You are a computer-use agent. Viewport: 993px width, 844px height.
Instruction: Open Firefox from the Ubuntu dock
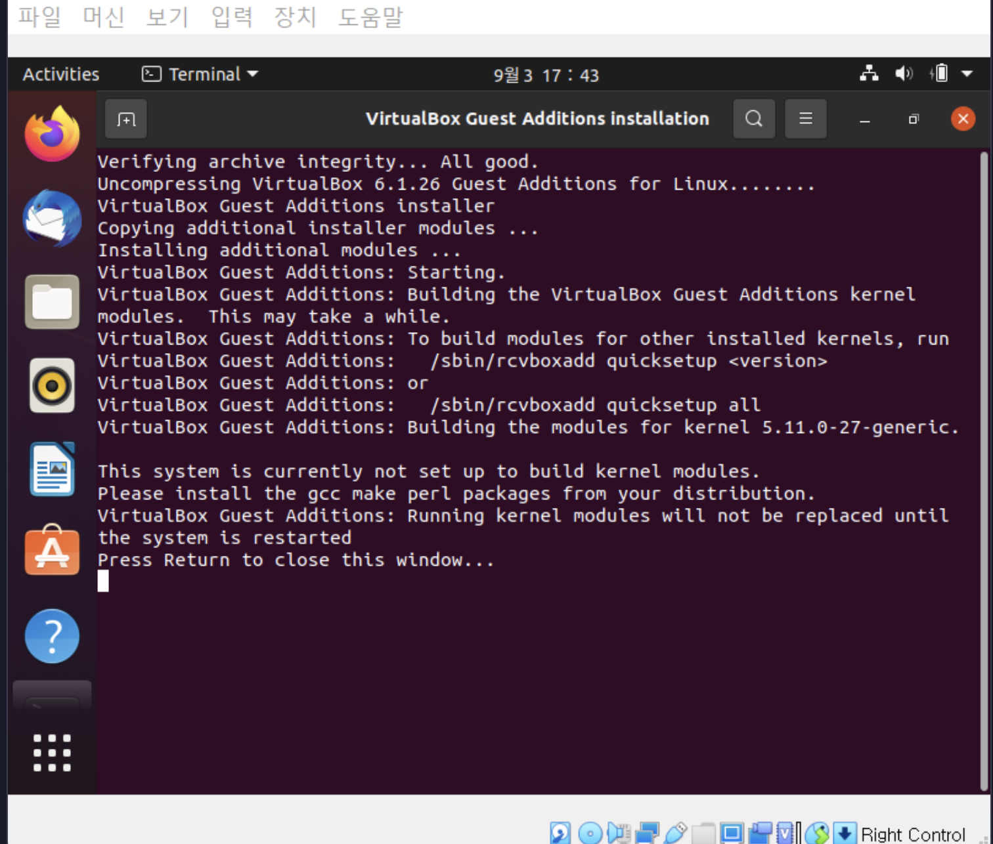(x=52, y=134)
